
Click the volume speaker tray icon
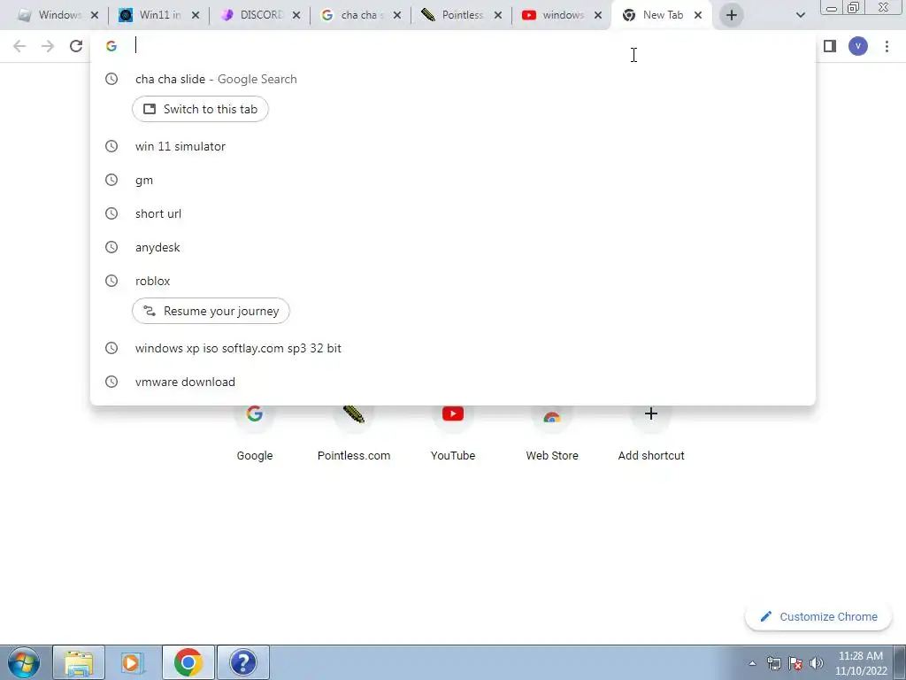817,663
